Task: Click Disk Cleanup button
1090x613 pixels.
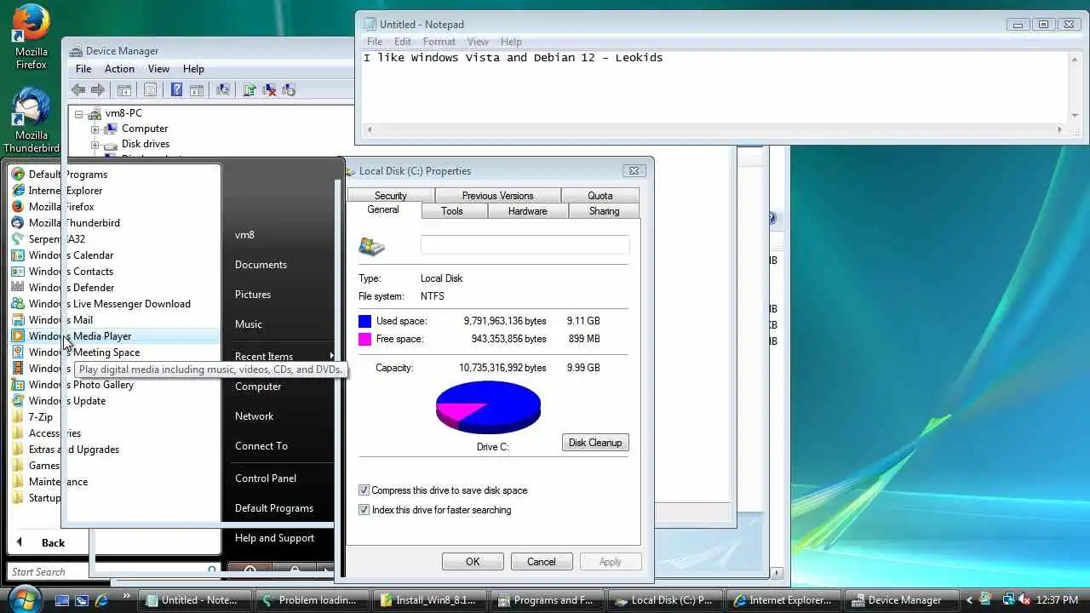Action: point(595,443)
